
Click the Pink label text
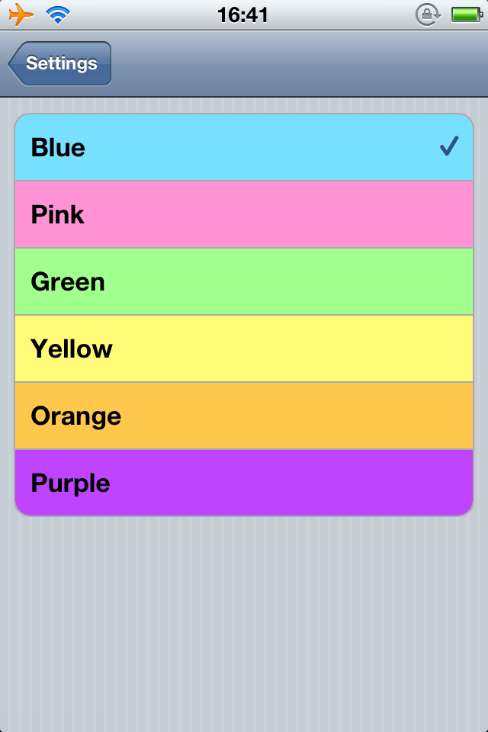57,215
